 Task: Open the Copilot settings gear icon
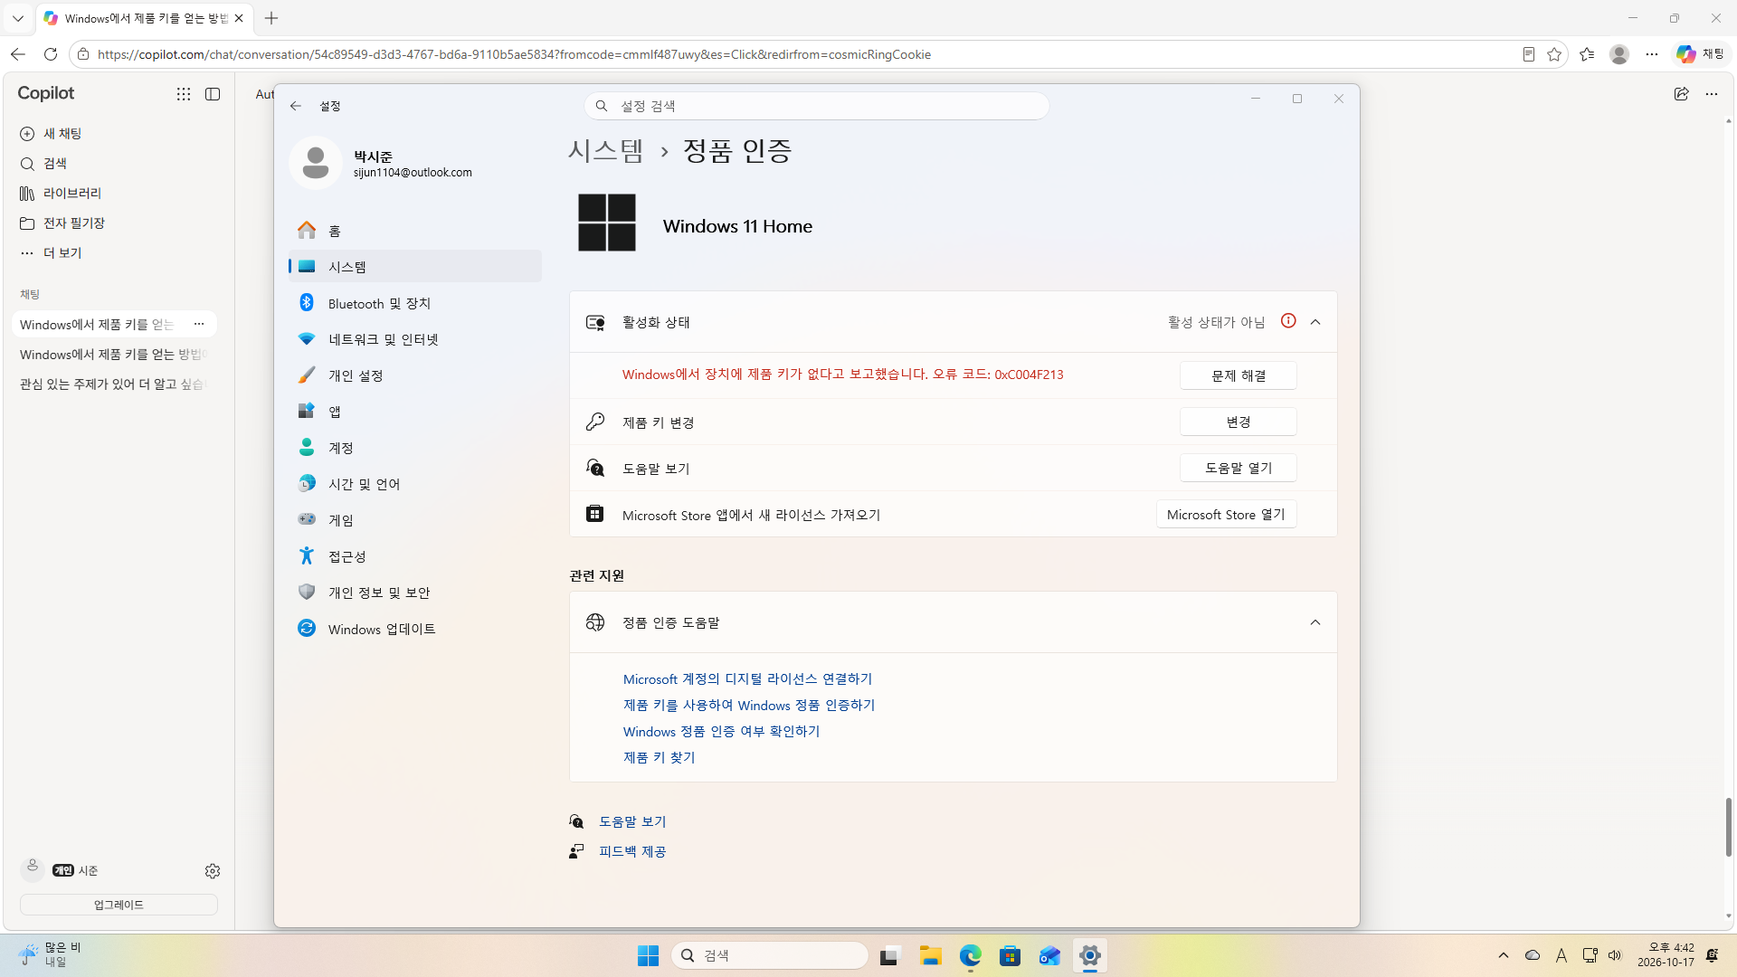click(x=213, y=870)
